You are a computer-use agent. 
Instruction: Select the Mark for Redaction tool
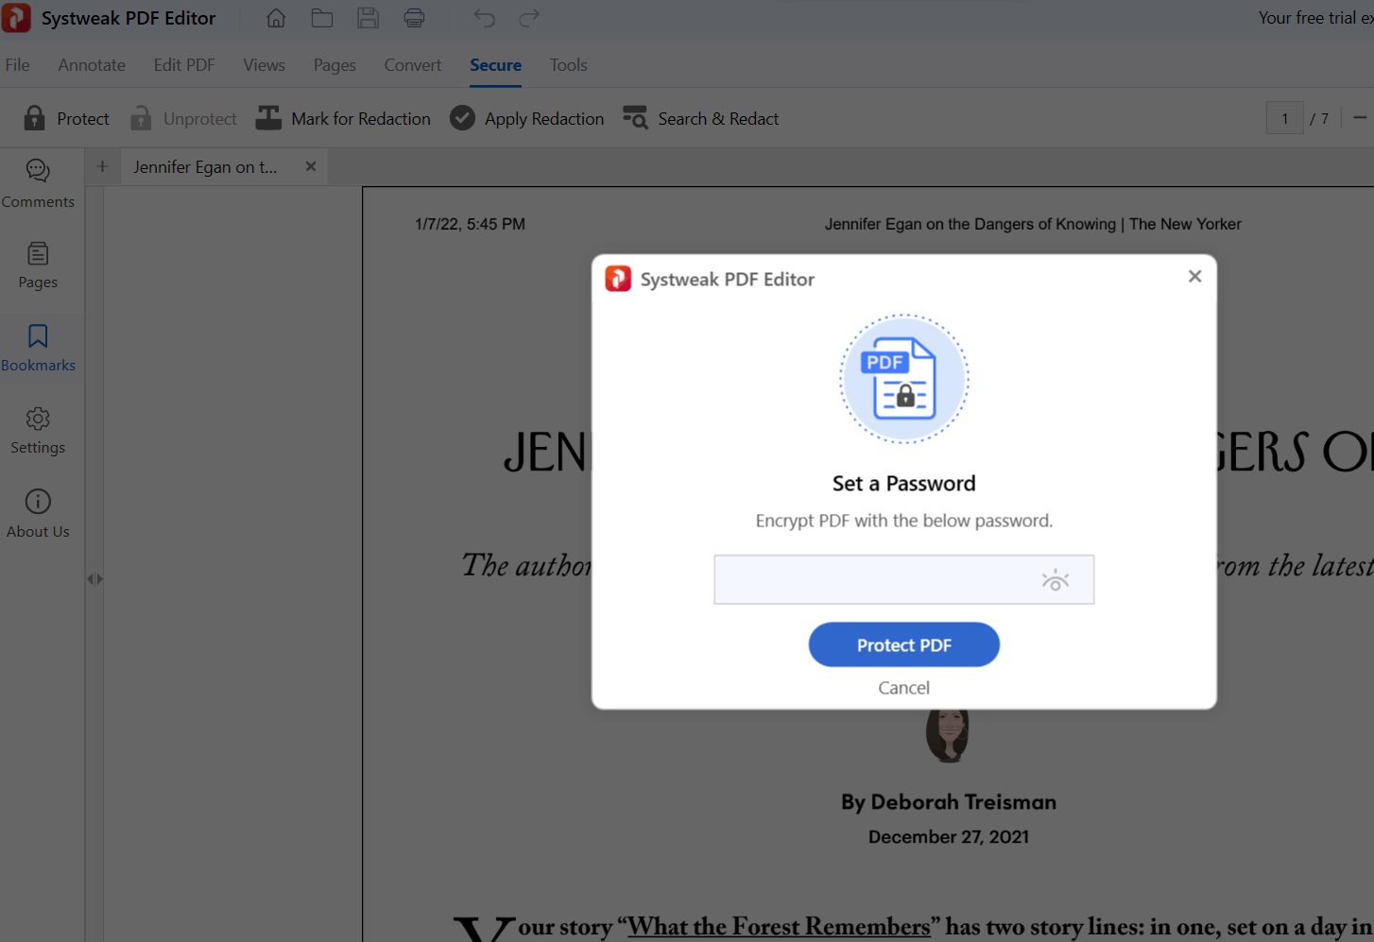tap(343, 118)
